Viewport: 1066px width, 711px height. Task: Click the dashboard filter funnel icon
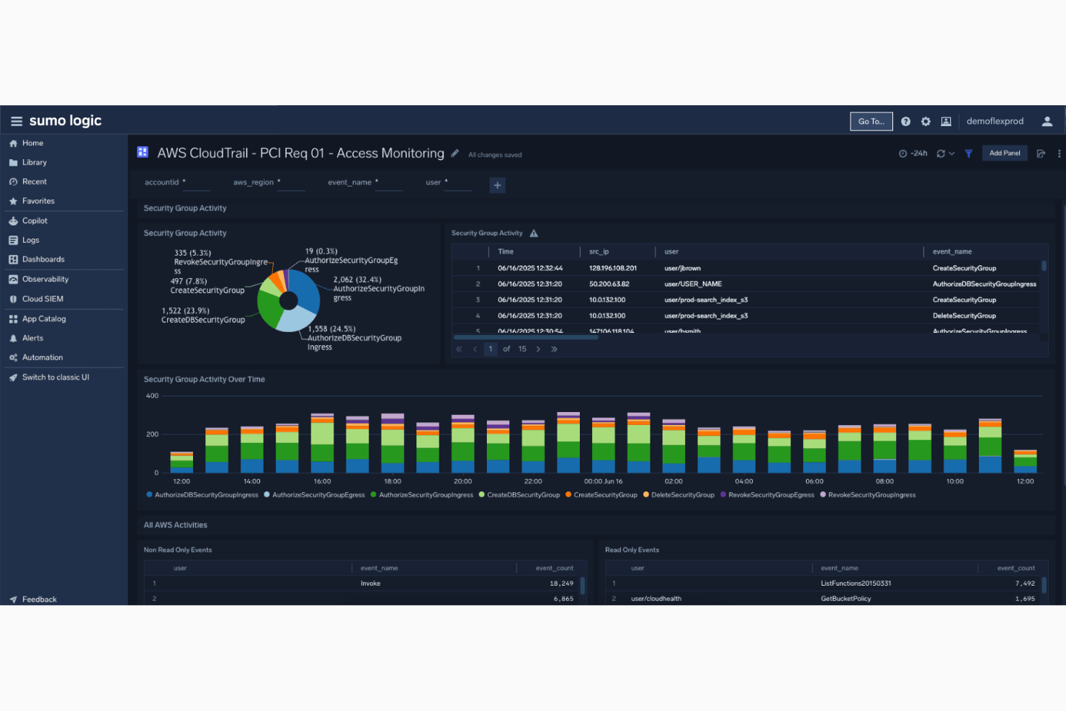968,153
